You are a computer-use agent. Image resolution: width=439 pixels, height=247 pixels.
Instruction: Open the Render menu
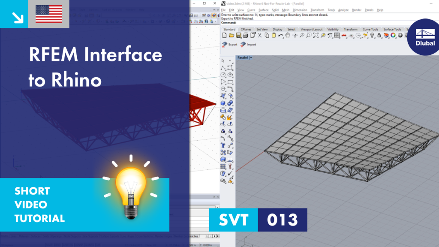pyautogui.click(x=356, y=10)
